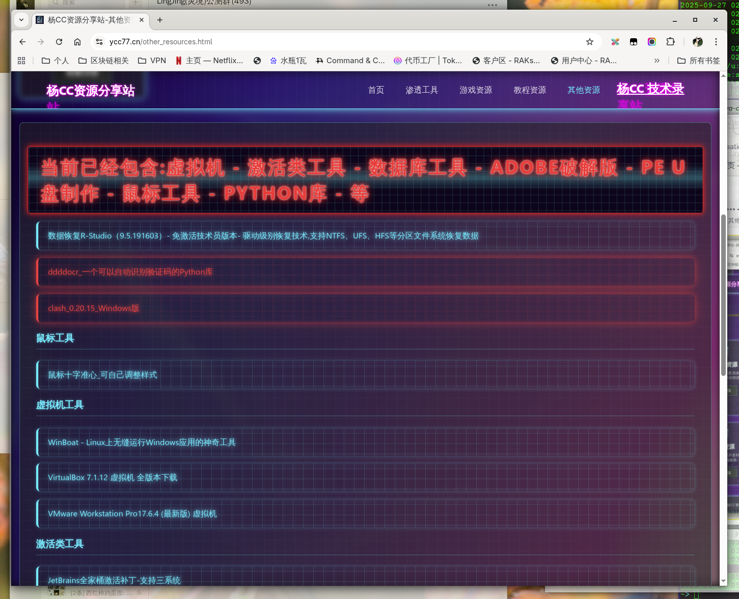
Task: Click the 激活类工具 section heading
Action: pos(60,544)
